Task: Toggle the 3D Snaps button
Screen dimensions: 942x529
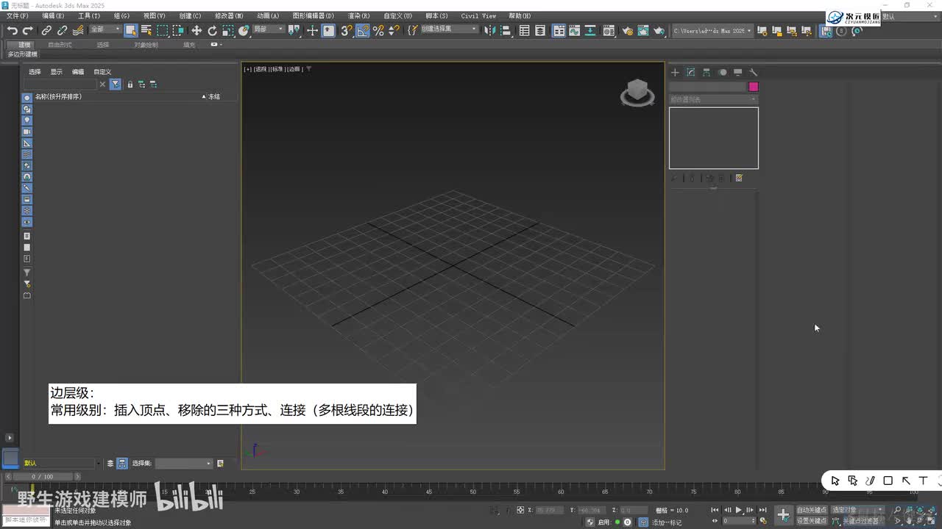Action: coord(346,30)
